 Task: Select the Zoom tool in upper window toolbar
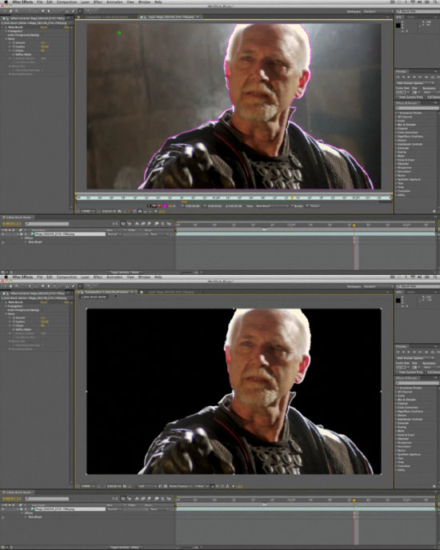click(x=16, y=11)
